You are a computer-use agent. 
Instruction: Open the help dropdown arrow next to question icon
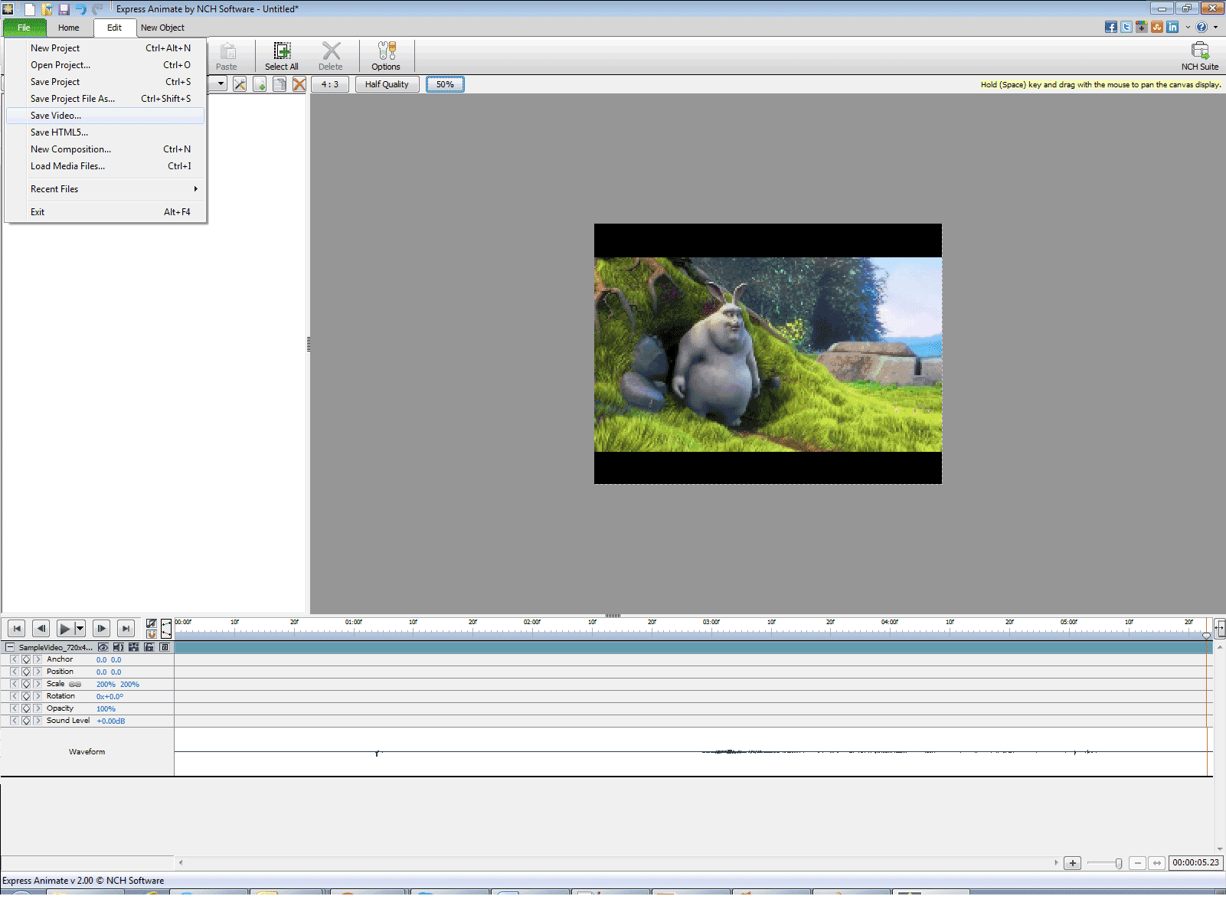click(1215, 27)
